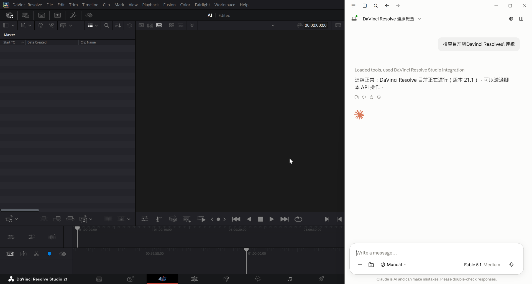Open the Manual mode dropdown
Screen dimensions: 532x284
[x=393, y=265]
